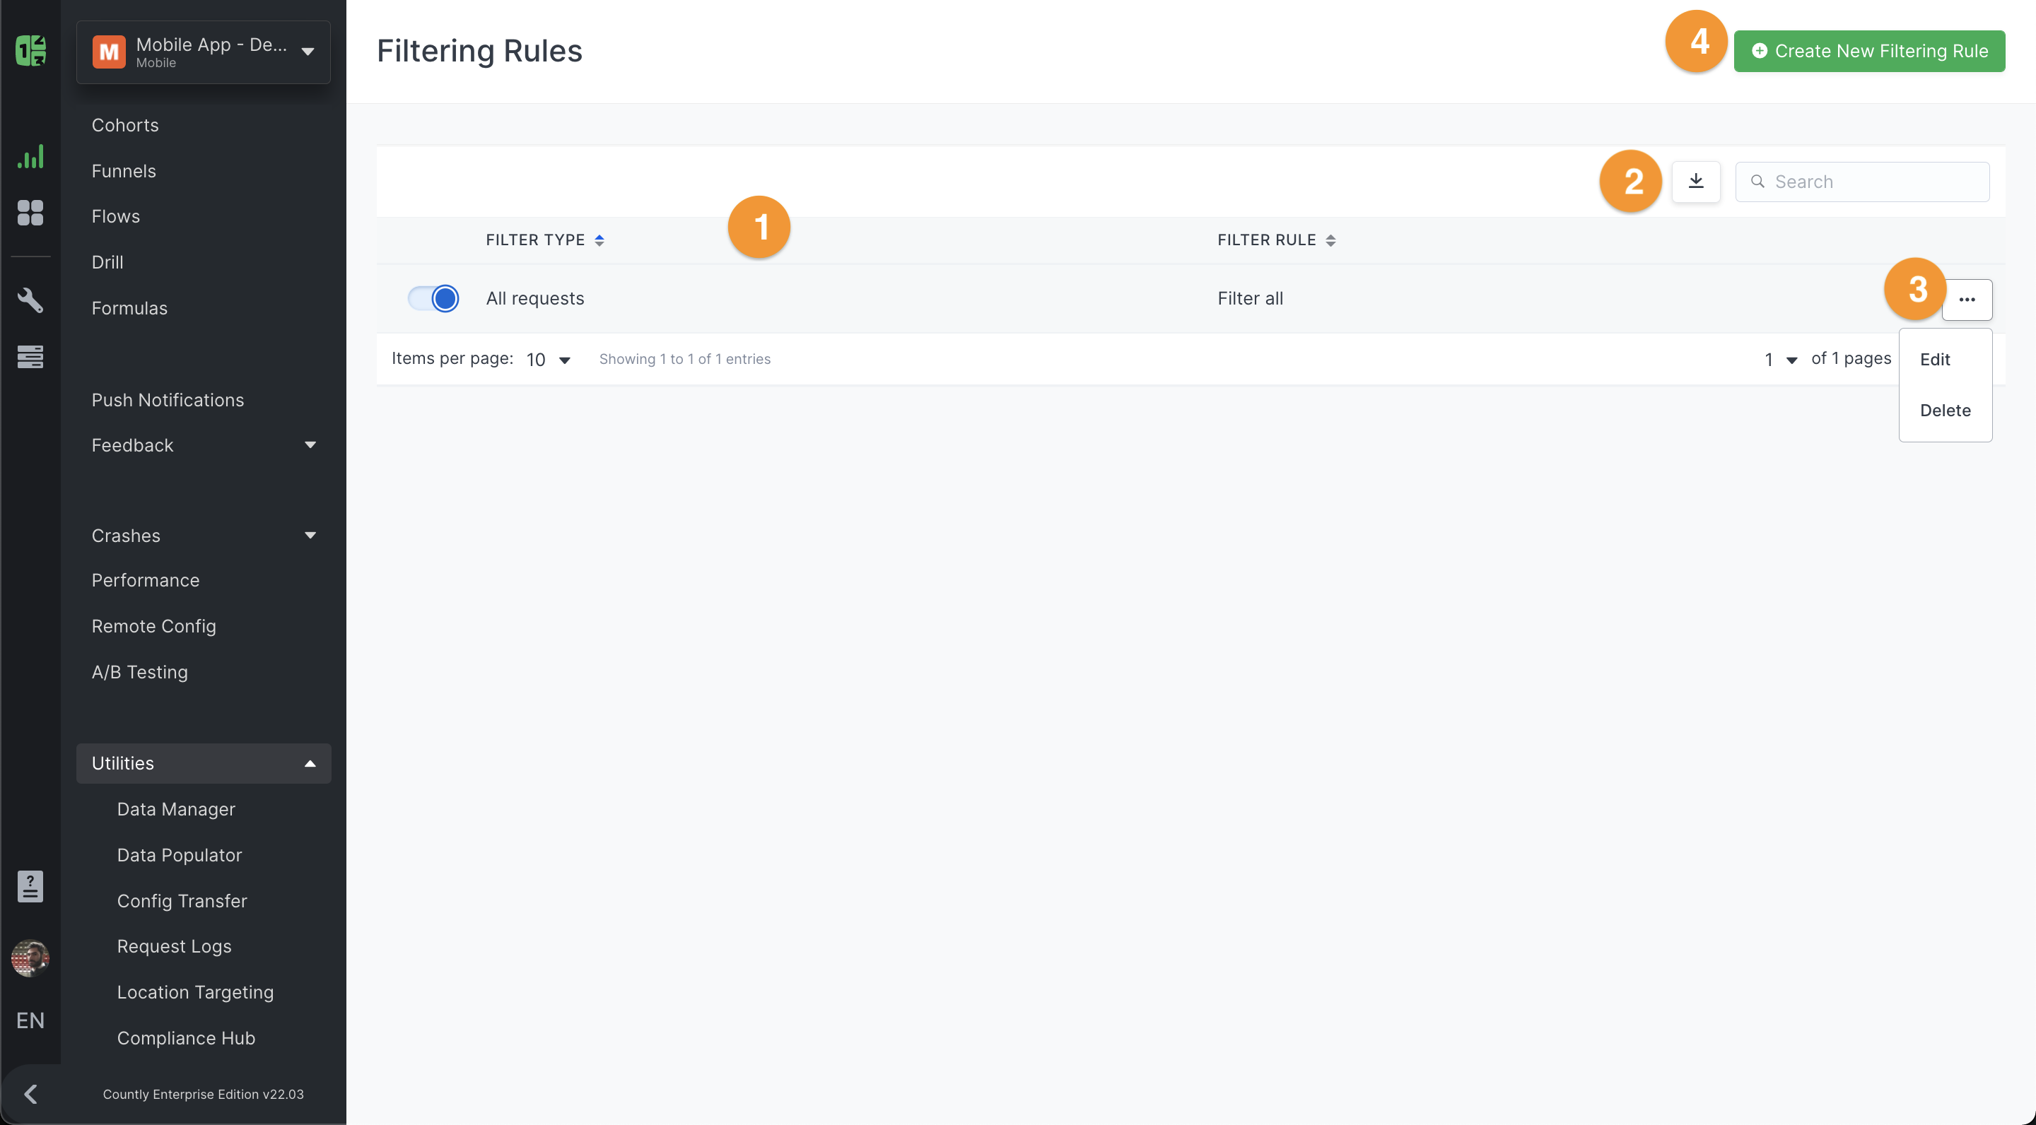This screenshot has width=2036, height=1125.
Task: Open the three-dot row actions menu
Action: tap(1967, 300)
